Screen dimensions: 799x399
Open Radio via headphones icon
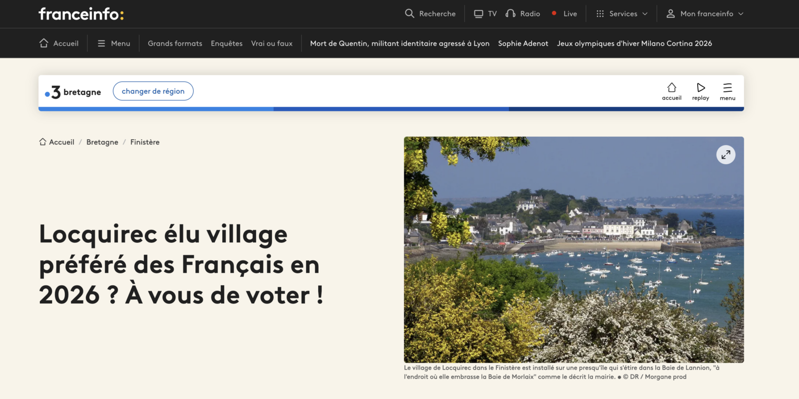(x=510, y=13)
